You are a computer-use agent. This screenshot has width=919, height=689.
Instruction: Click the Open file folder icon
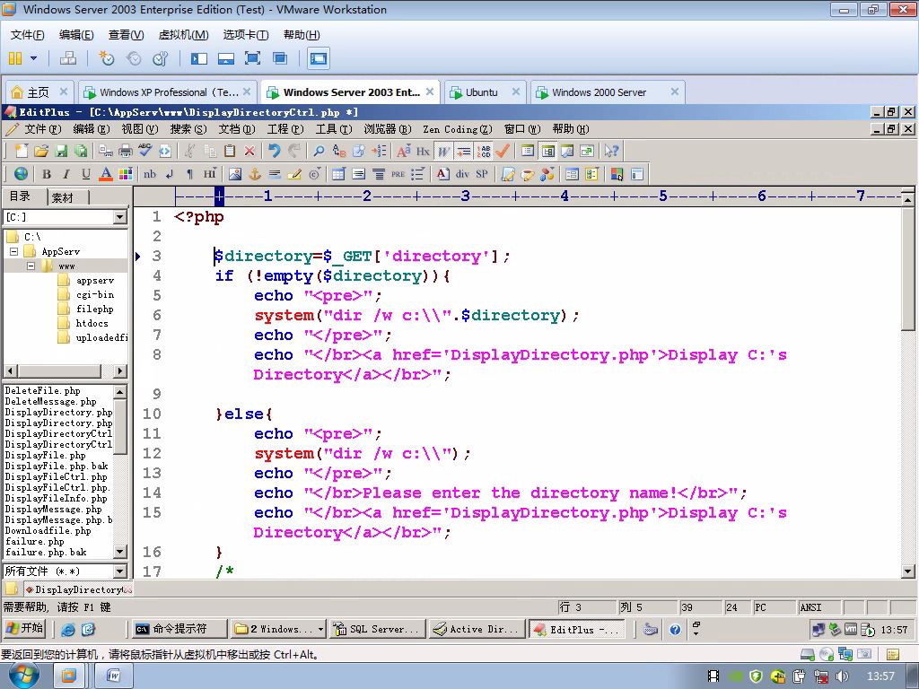pos(40,151)
